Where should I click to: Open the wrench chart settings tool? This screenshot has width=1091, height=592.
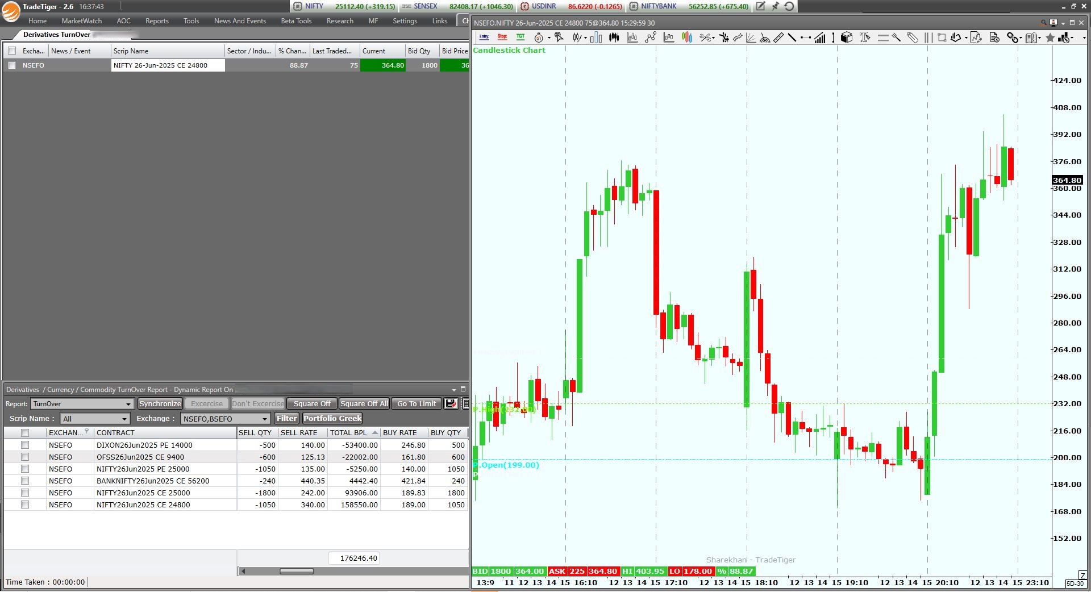tap(896, 37)
